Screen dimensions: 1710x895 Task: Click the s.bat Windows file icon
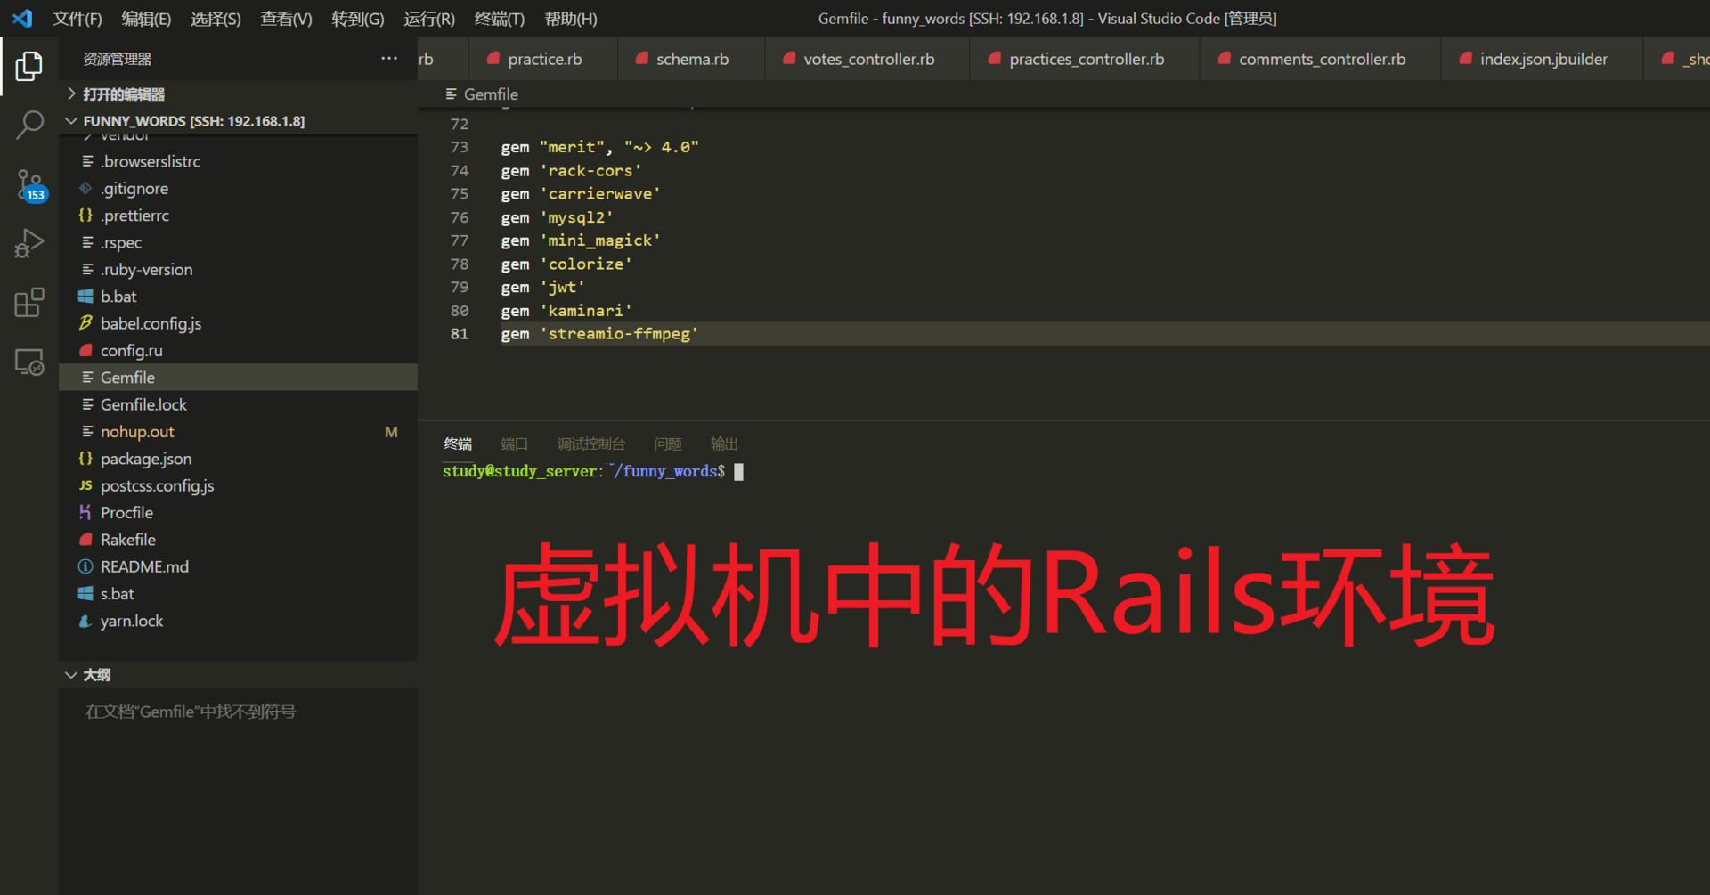point(85,593)
